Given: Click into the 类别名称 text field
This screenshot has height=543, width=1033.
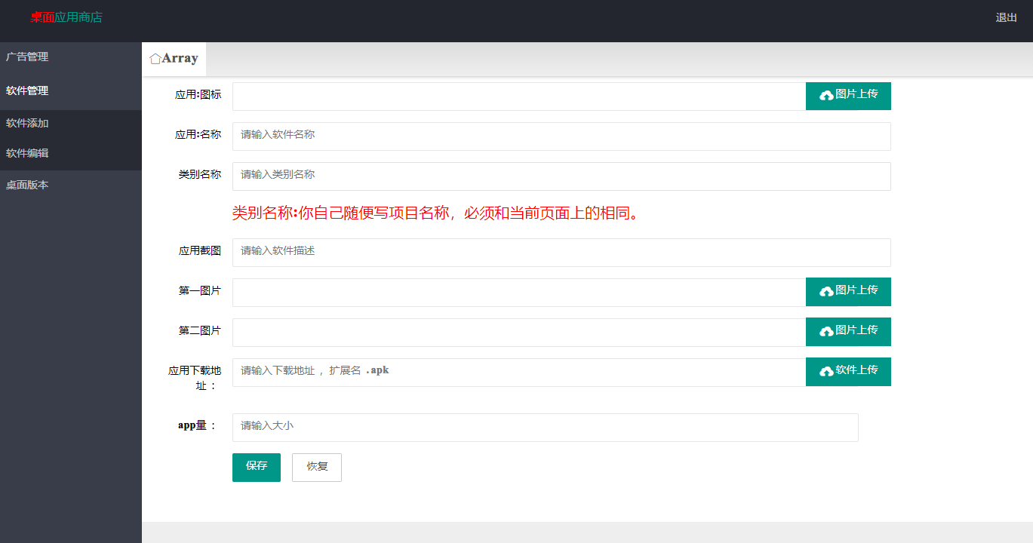Looking at the screenshot, I should click(x=561, y=176).
